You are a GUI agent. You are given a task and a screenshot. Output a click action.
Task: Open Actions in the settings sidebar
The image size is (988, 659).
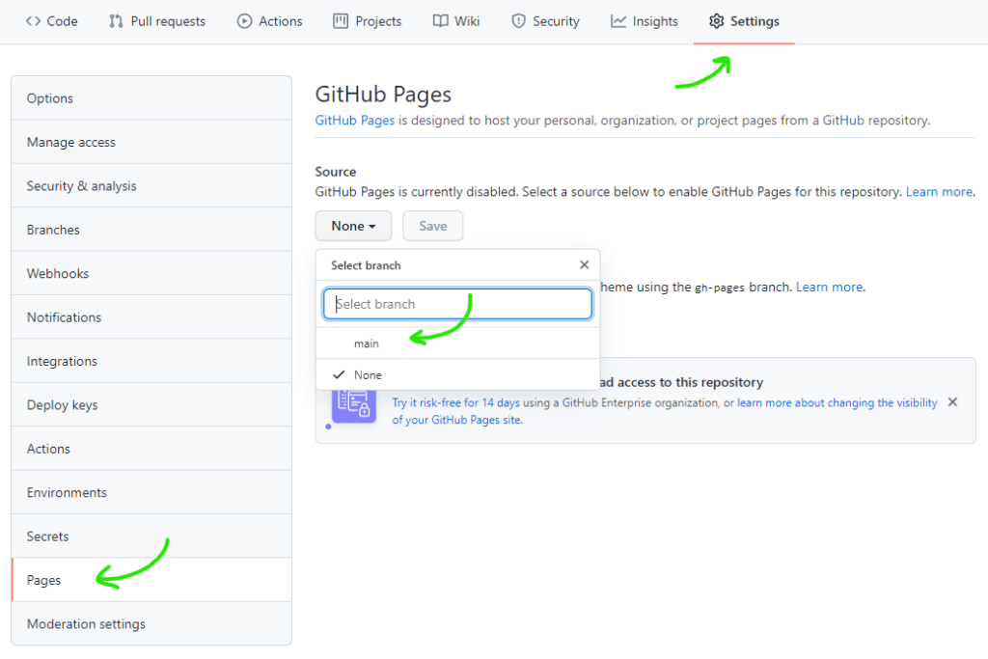[151, 449]
